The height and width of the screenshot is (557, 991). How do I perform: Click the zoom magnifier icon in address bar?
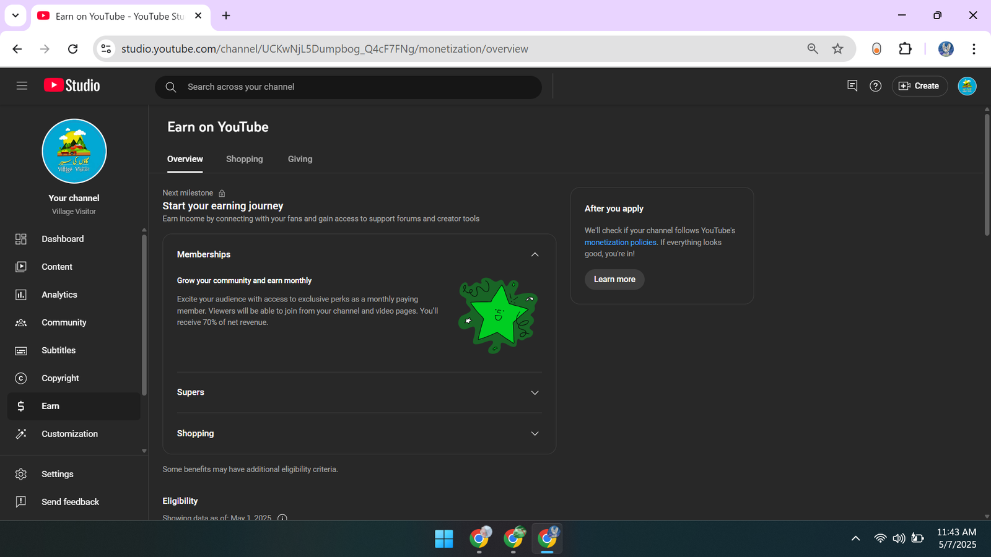(x=813, y=49)
